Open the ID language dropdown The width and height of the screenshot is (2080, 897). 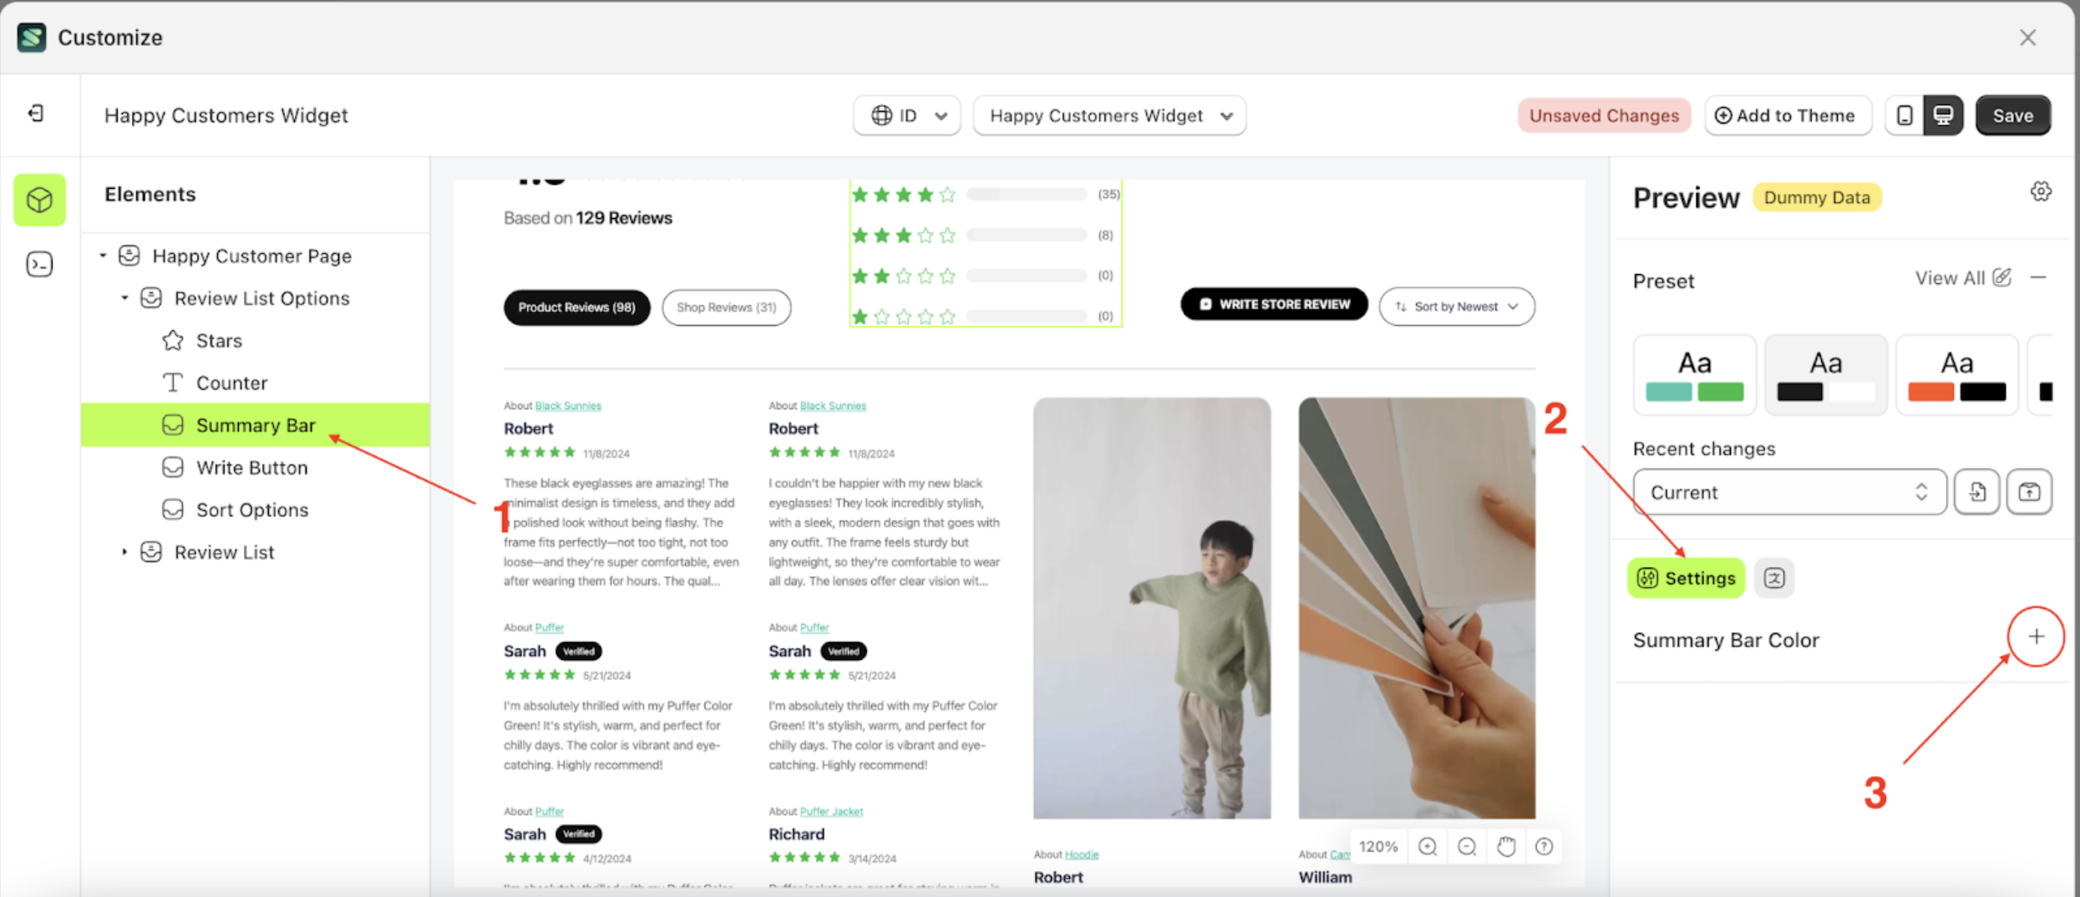pyautogui.click(x=907, y=115)
